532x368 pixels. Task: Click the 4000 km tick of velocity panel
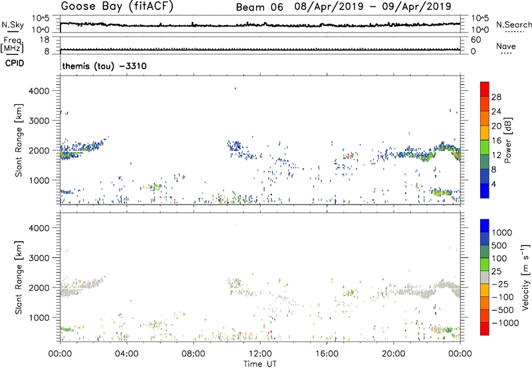tap(39, 228)
